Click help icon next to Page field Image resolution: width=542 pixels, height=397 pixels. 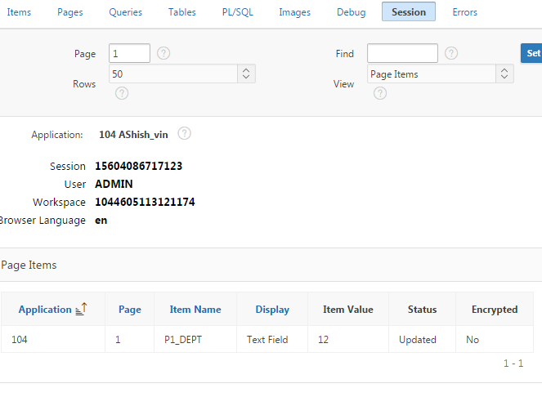coord(163,54)
